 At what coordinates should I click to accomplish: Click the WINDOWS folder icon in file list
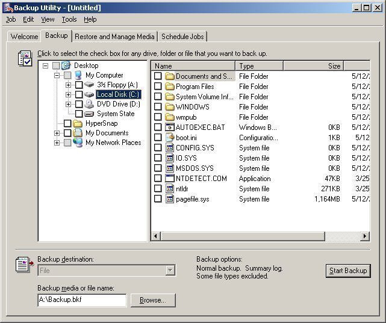coord(169,107)
